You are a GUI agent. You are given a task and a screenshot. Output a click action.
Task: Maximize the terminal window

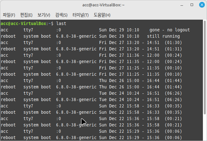pos(192,5)
